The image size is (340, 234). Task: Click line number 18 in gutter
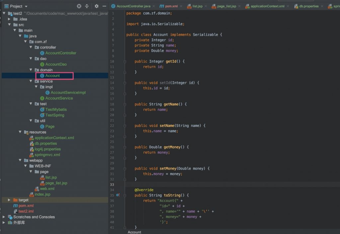point(112,104)
